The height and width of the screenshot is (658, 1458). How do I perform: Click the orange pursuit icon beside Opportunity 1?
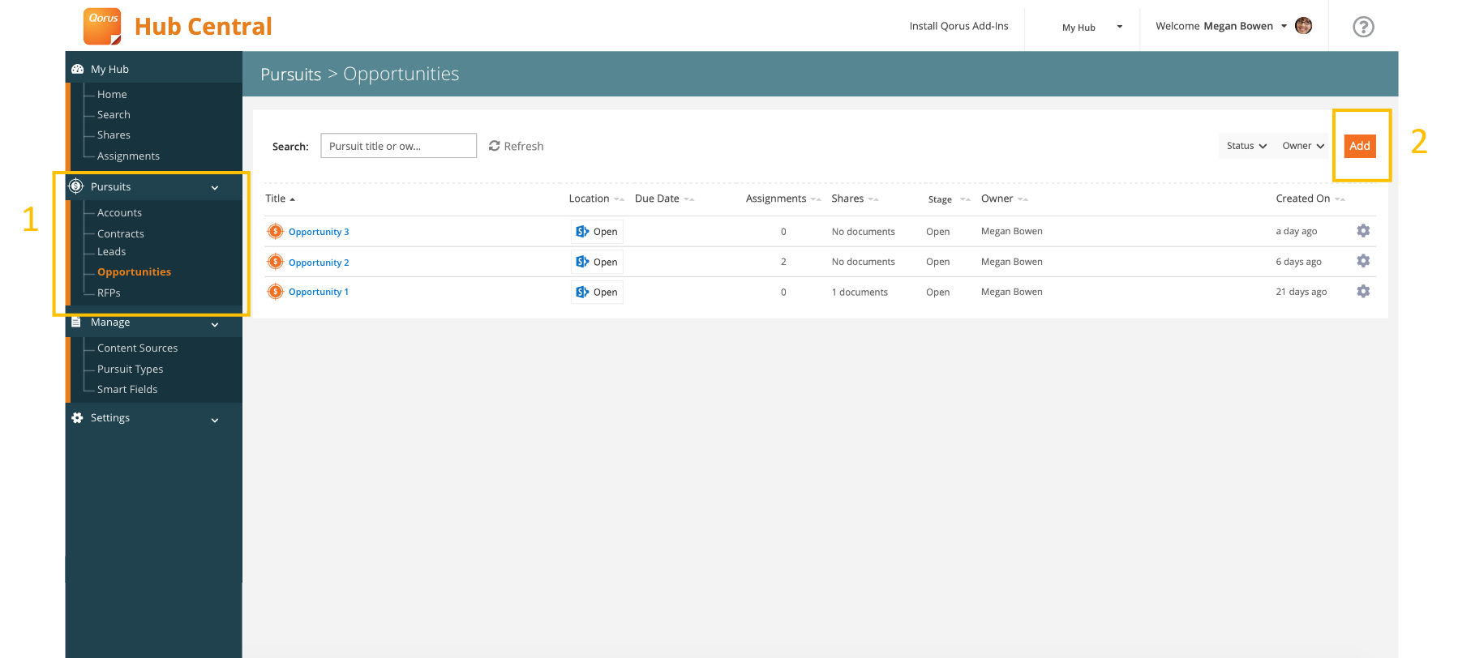(276, 292)
